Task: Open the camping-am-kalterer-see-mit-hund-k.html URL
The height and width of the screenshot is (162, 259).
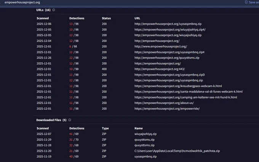Action: (185, 97)
